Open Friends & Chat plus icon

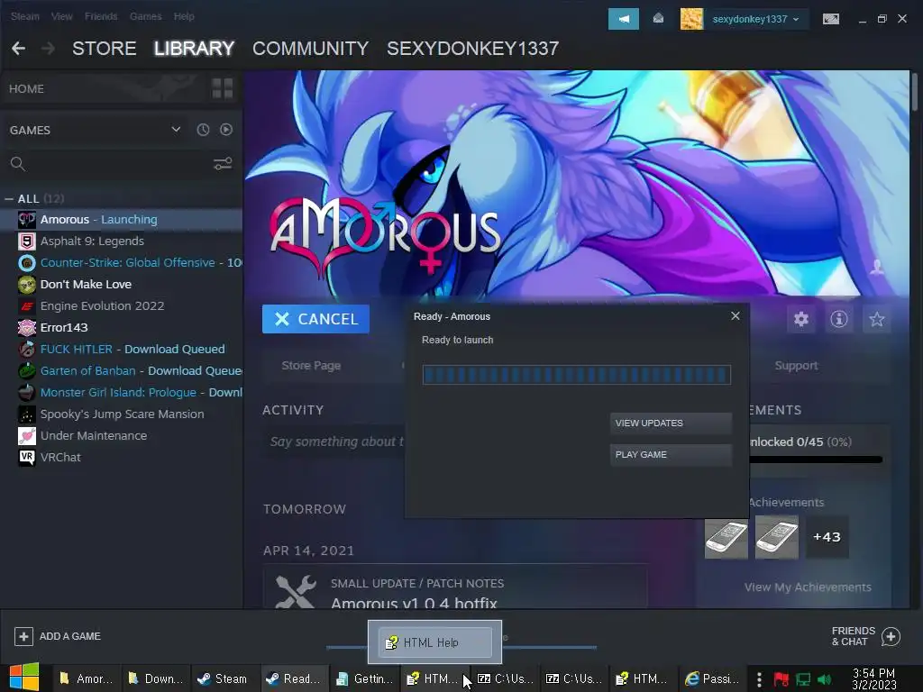891,636
